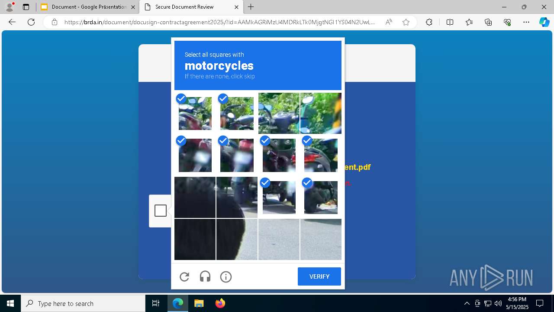The image size is (554, 312).
Task: Close Document - Google Präsentation tab
Action: coord(133,7)
